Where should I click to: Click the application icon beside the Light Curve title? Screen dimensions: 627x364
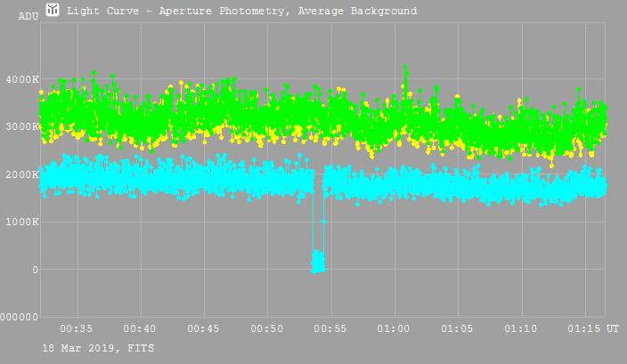pyautogui.click(x=53, y=10)
